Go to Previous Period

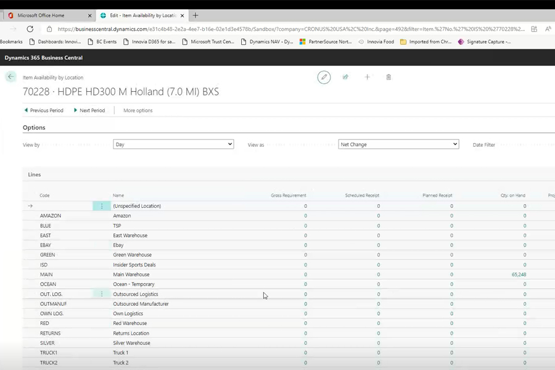coord(44,110)
